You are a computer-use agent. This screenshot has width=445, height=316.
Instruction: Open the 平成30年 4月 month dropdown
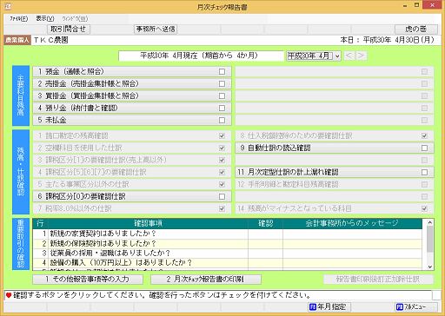pos(314,56)
